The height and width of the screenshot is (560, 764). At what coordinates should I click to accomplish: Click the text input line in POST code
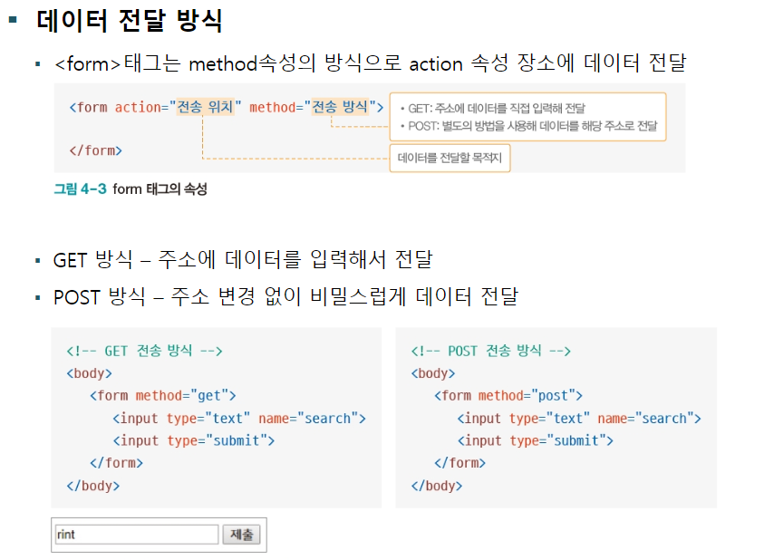(579, 418)
